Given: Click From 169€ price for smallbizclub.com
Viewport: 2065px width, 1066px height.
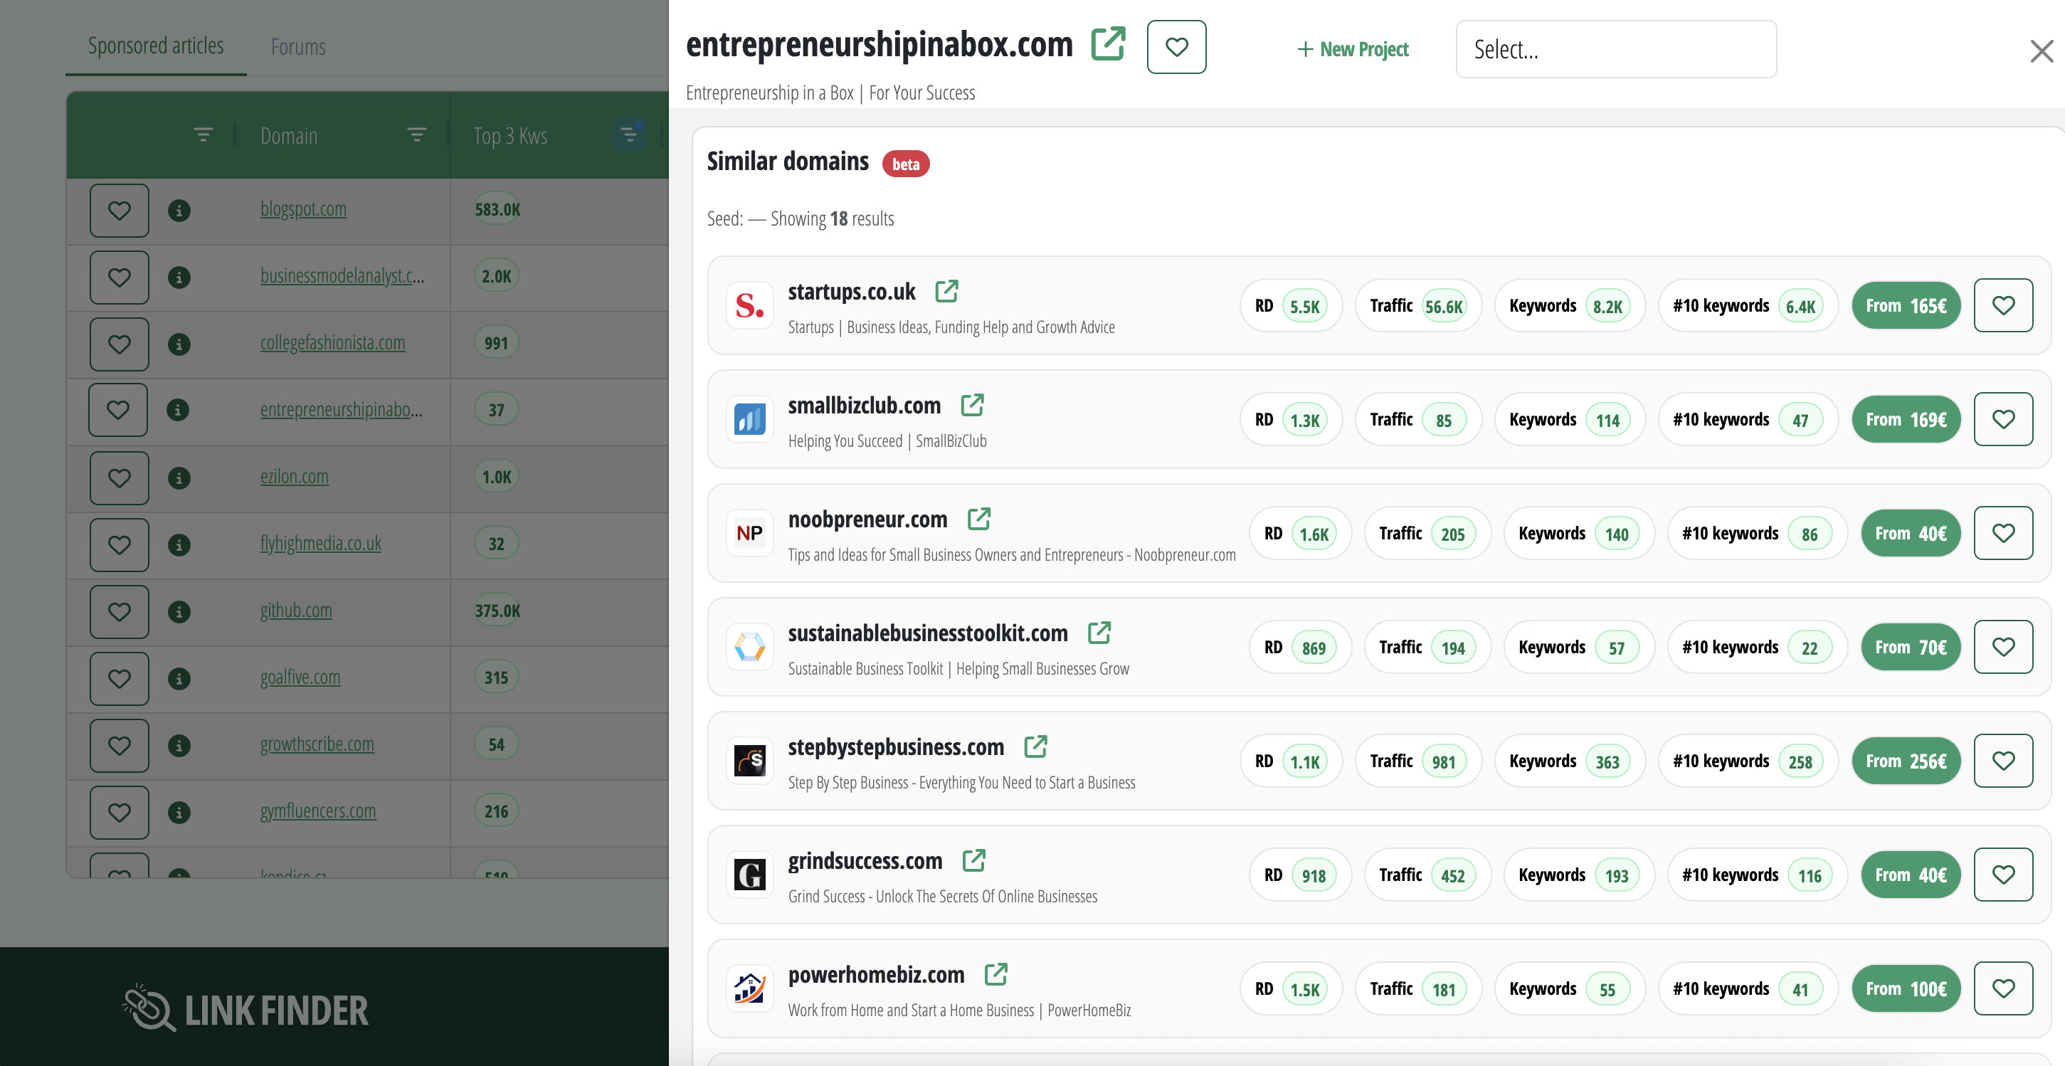Looking at the screenshot, I should 1906,419.
